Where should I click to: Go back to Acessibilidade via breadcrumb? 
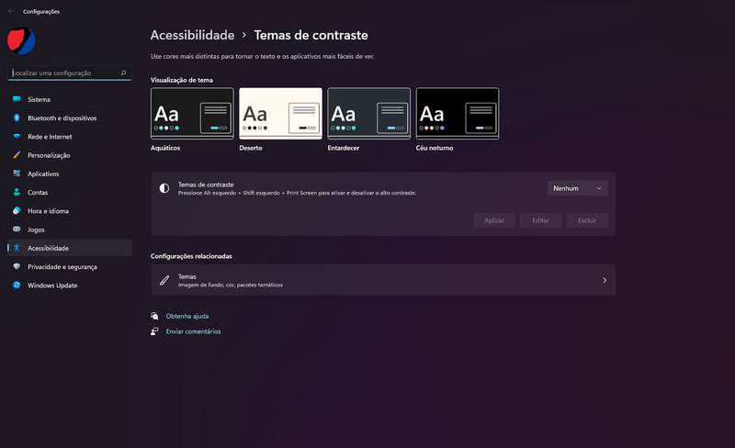(192, 35)
